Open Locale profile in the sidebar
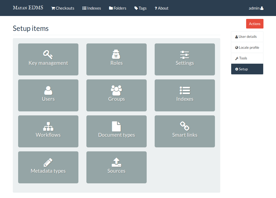The image size is (276, 198). coord(247,47)
